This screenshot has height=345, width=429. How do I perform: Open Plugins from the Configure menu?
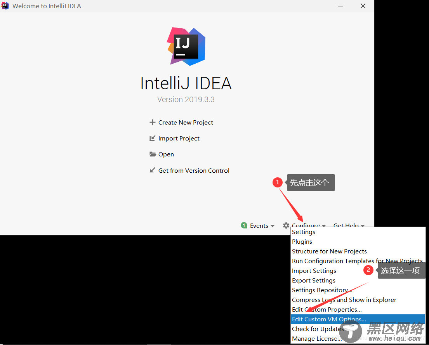coord(358,242)
